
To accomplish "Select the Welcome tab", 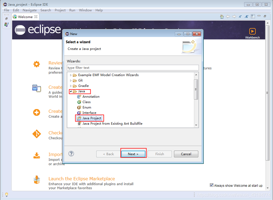I will point(25,17).
